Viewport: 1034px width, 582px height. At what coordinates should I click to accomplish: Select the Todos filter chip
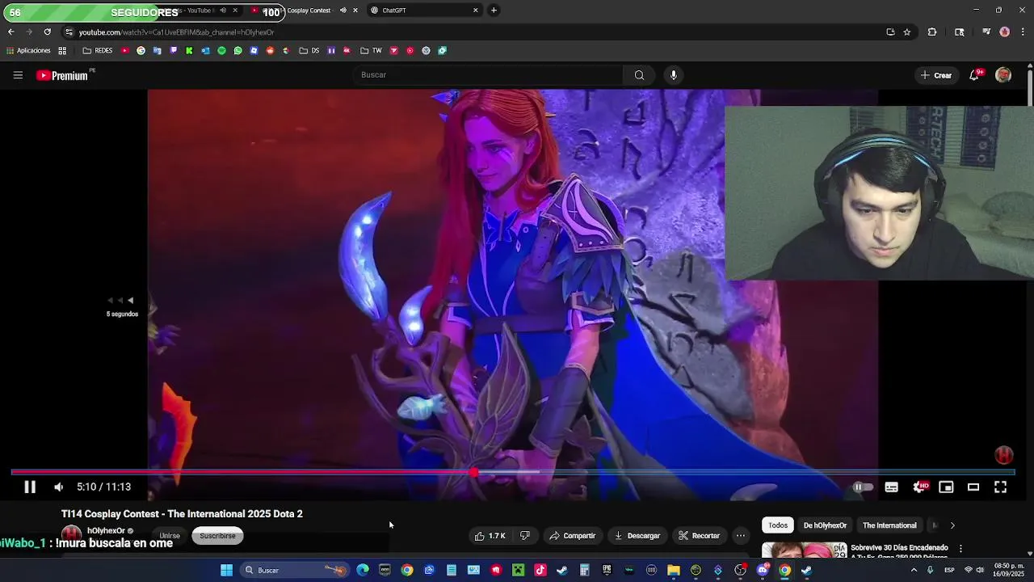[x=778, y=525]
